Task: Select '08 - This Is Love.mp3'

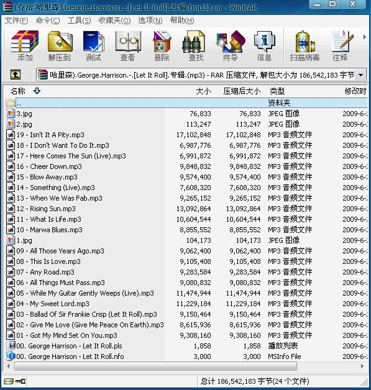Action: 48,261
